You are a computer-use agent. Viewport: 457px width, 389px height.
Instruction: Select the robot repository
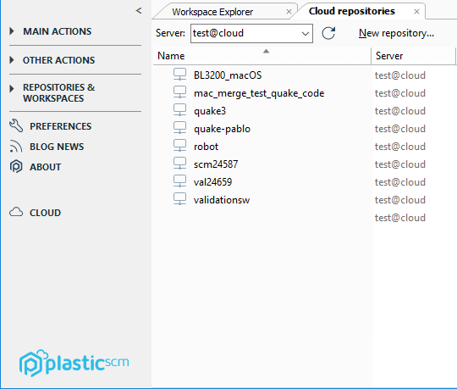pos(206,147)
